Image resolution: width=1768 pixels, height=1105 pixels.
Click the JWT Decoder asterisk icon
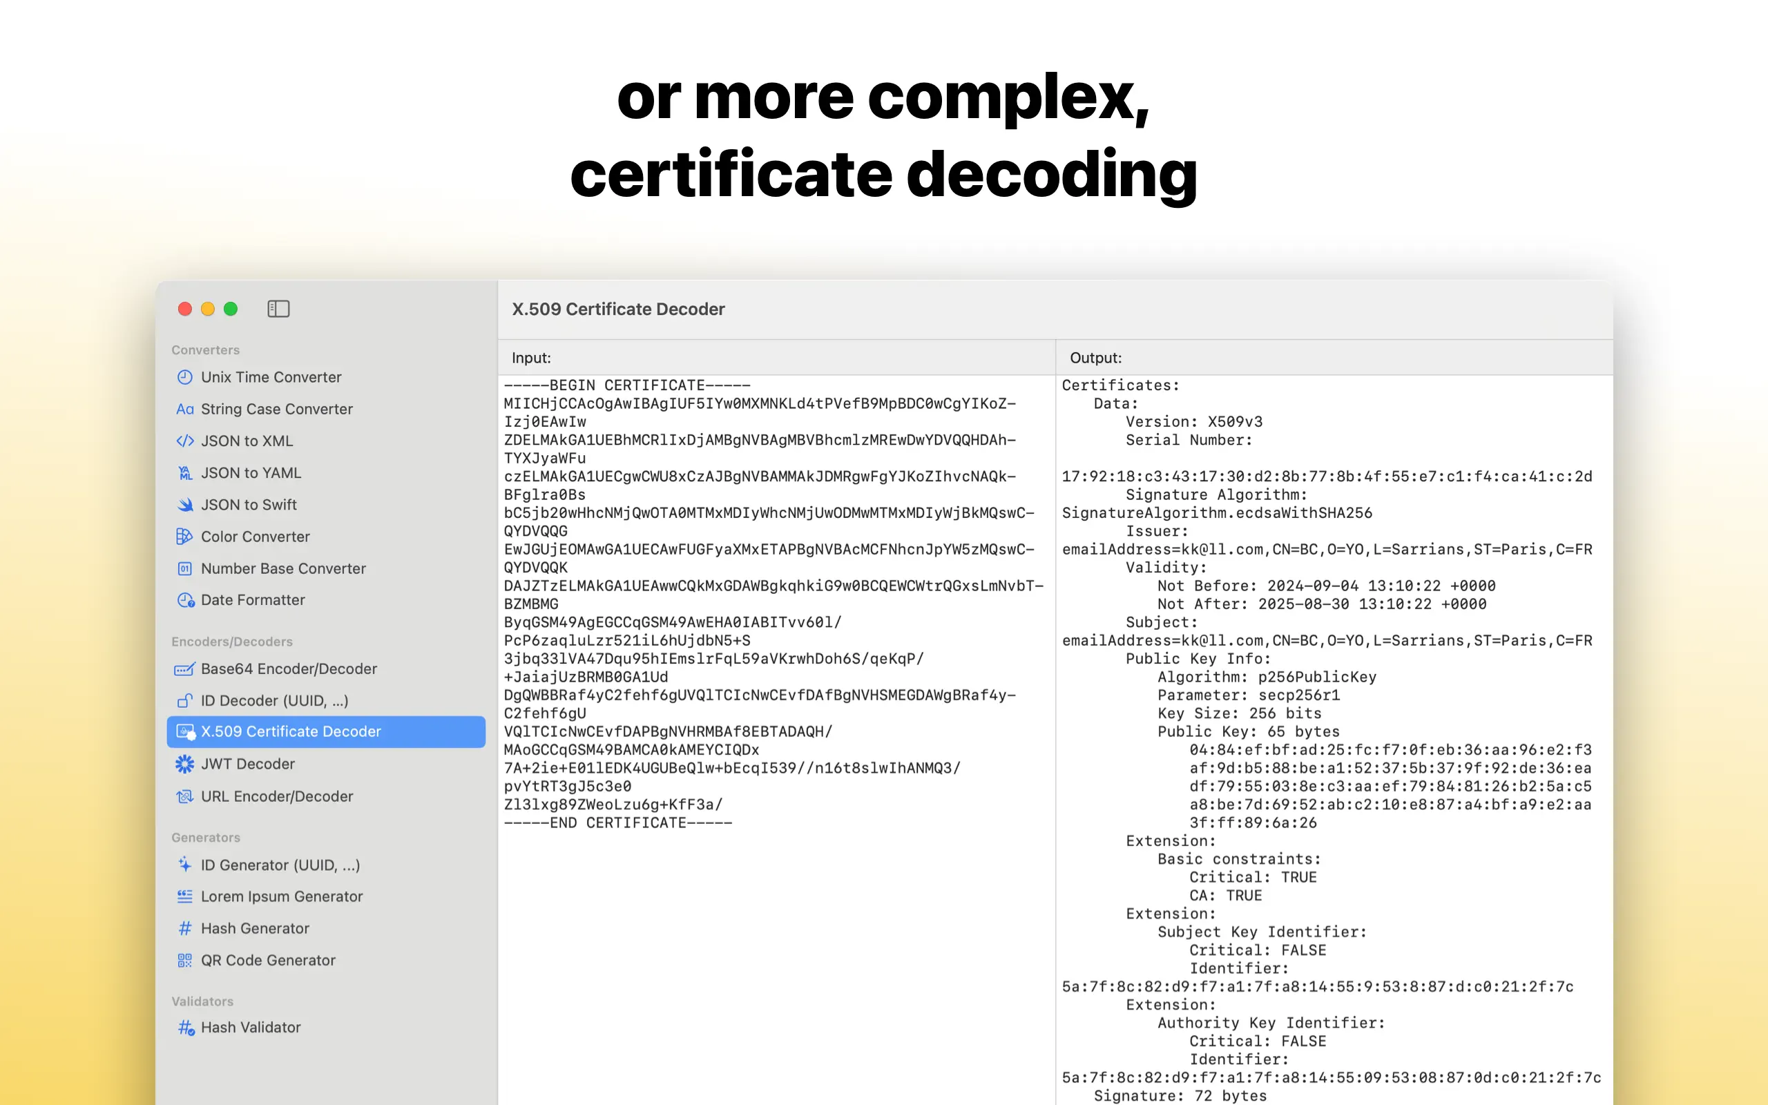tap(185, 764)
